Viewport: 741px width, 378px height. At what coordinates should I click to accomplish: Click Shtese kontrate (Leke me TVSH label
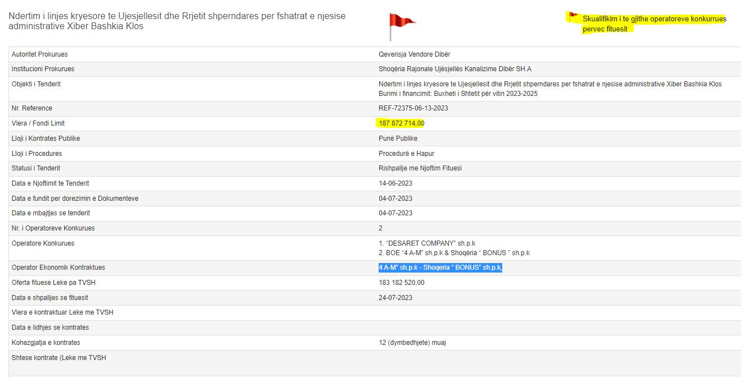[59, 358]
